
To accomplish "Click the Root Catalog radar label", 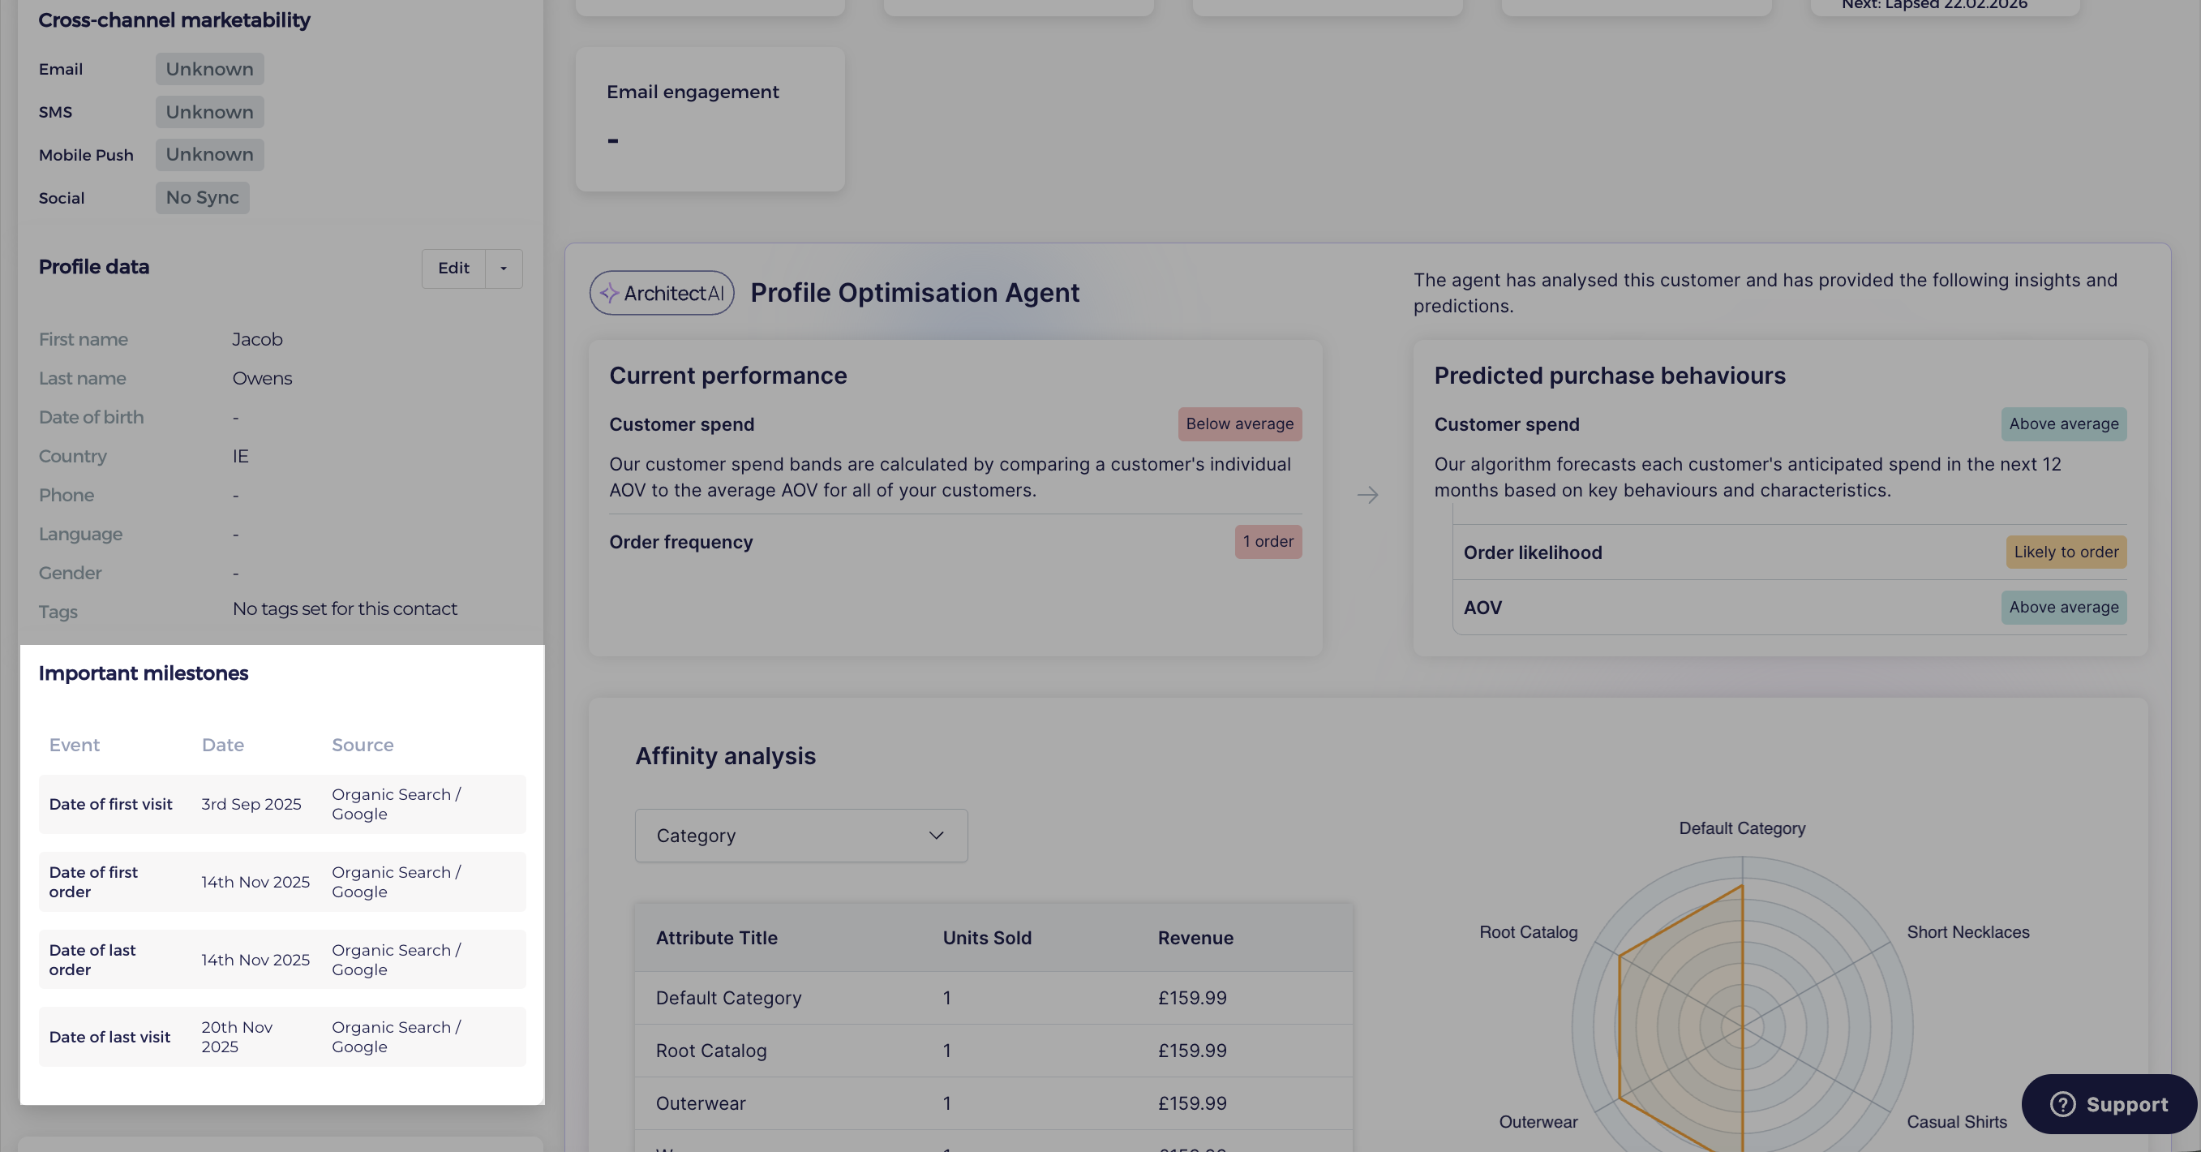I will (x=1529, y=932).
